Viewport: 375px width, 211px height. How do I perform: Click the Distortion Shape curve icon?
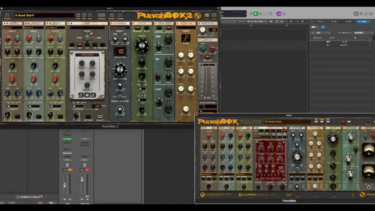coord(186,38)
